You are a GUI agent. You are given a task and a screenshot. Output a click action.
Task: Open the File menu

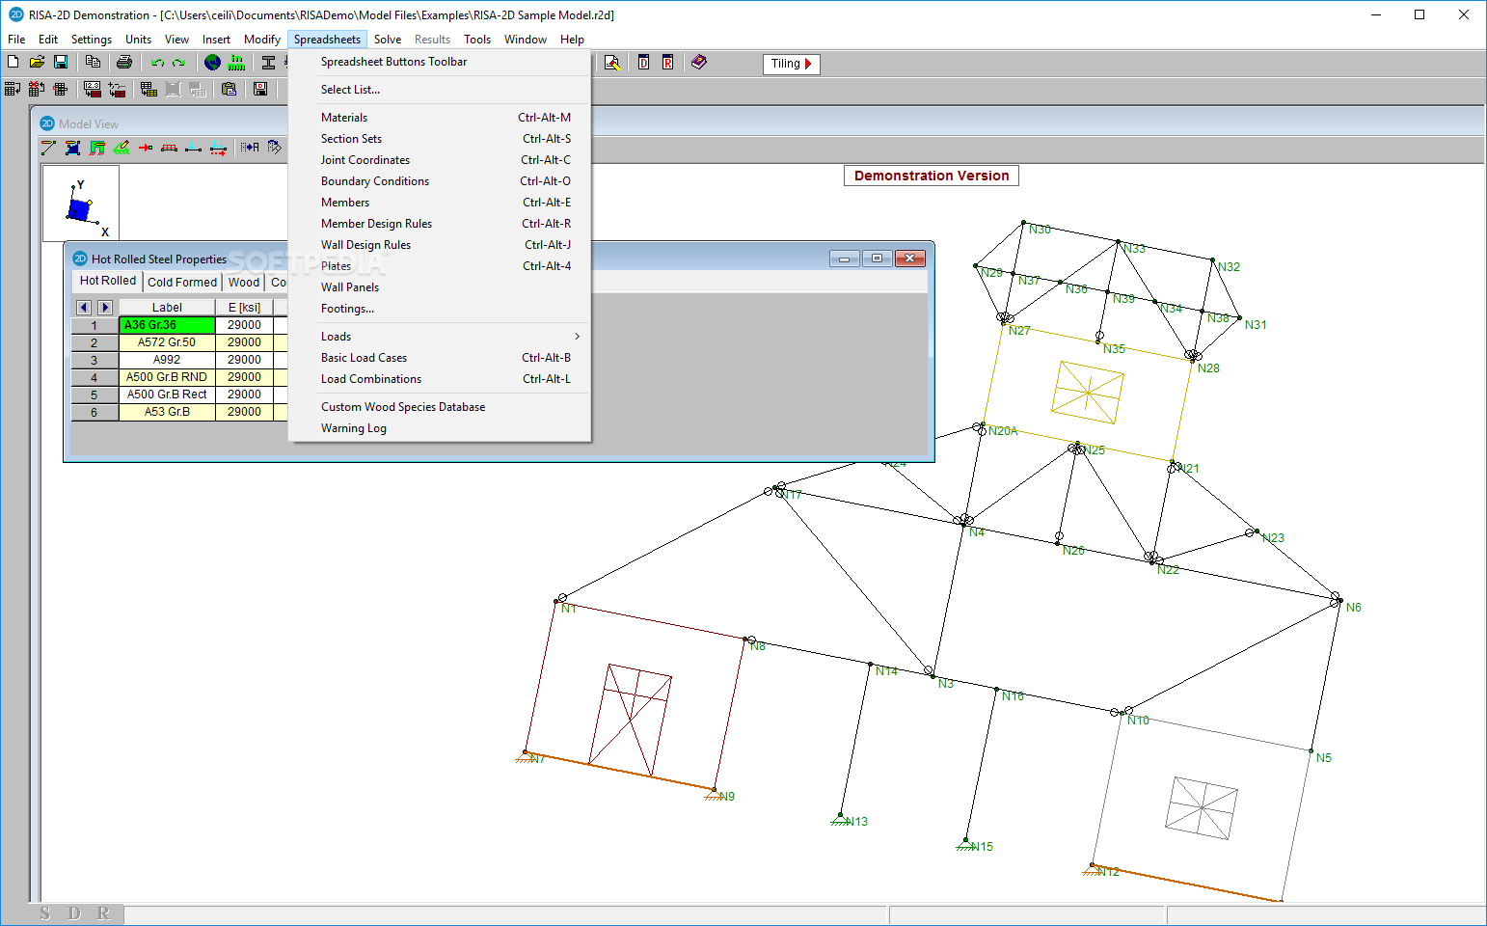click(x=16, y=40)
